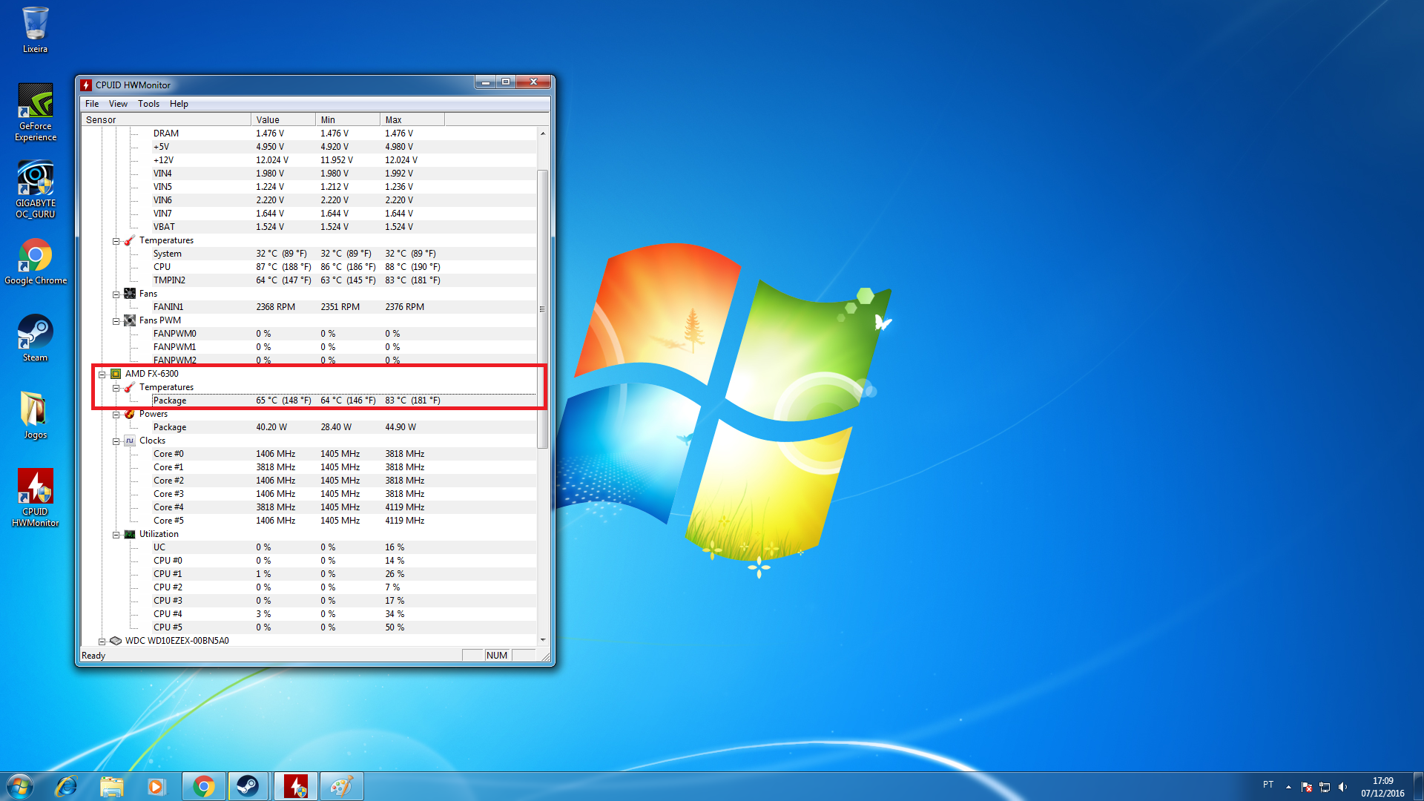
Task: Click the Min column header
Action: [348, 120]
